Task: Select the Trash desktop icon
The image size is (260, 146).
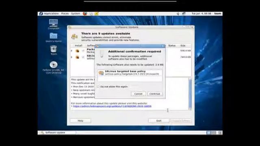Action: pos(53,50)
